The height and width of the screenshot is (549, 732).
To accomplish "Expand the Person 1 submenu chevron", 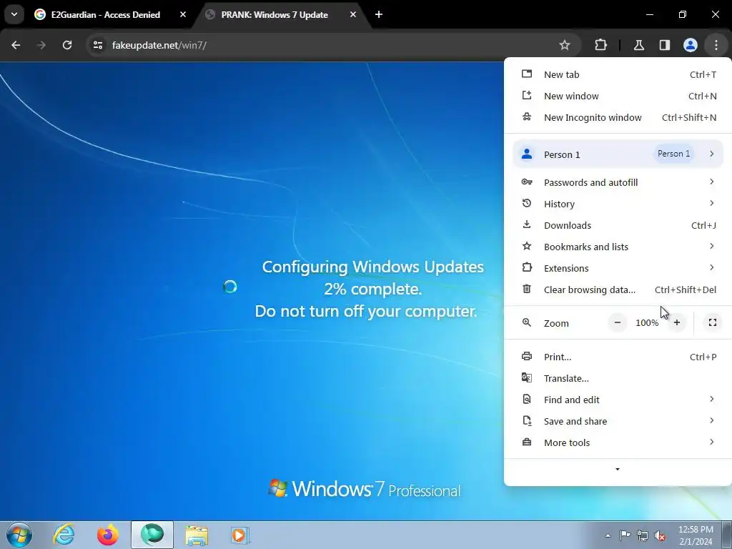I will (711, 154).
